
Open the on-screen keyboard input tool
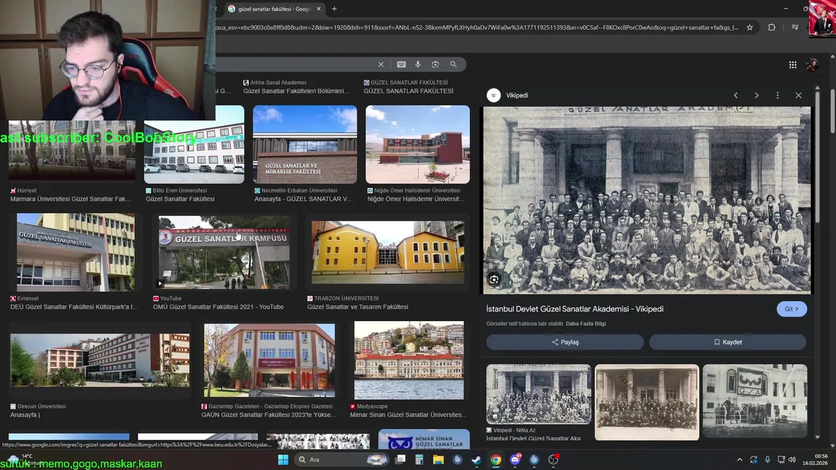pos(401,64)
